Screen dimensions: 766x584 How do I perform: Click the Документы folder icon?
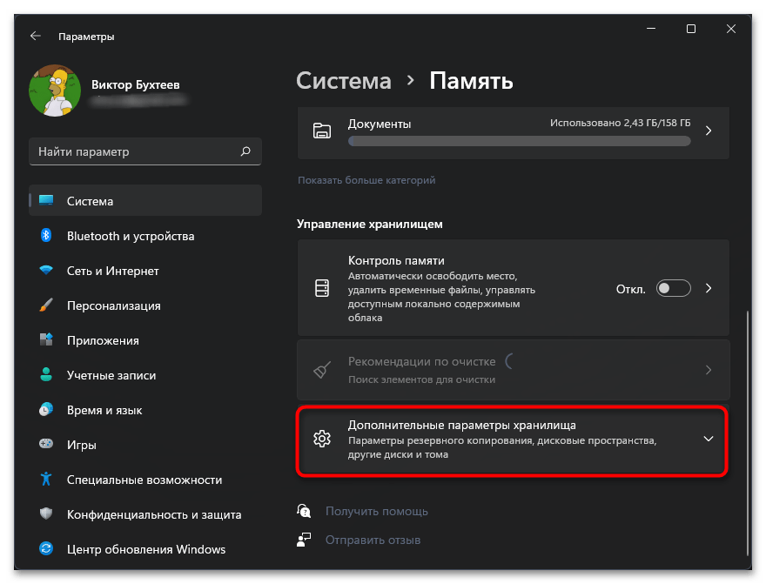coord(322,131)
